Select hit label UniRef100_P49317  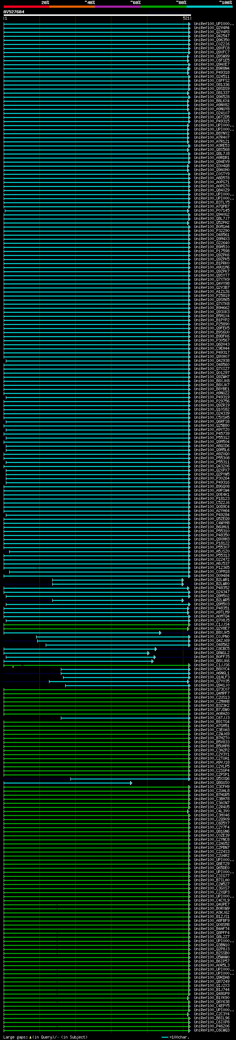pyautogui.click(x=211, y=352)
